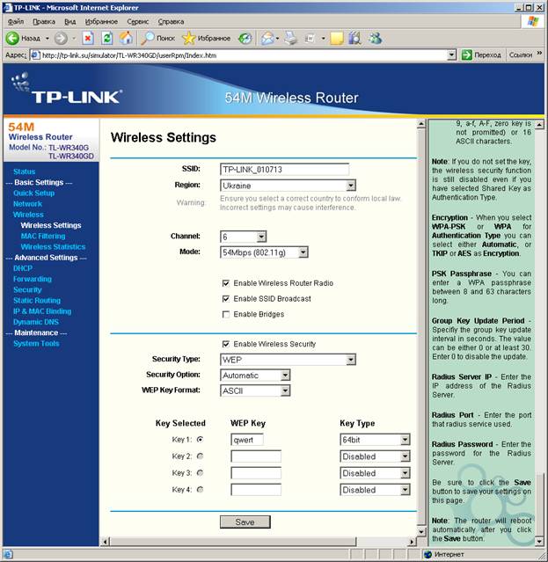Open the DHCP sidebar link
This screenshot has width=548, height=562.
pos(23,268)
